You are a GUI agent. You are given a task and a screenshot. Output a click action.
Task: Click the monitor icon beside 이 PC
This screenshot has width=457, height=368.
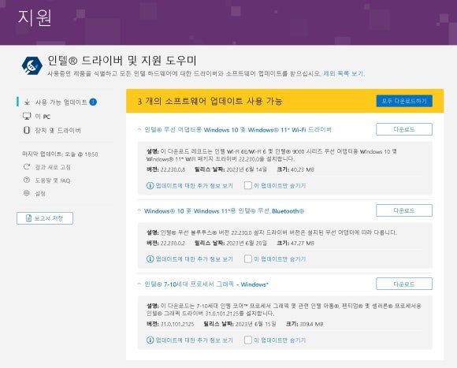click(27, 116)
